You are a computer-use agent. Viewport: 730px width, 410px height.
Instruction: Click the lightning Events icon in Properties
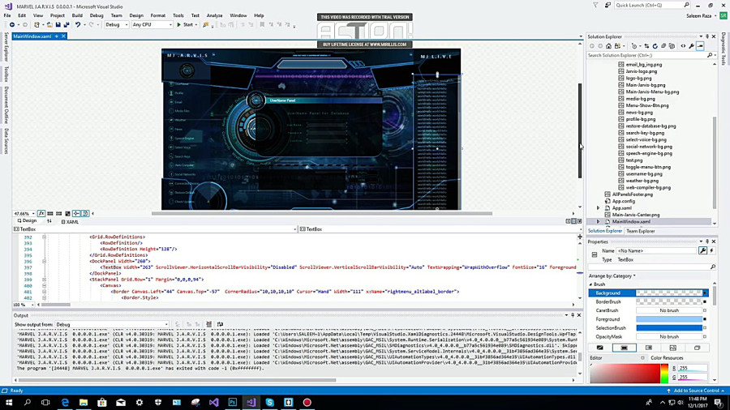[x=712, y=251]
